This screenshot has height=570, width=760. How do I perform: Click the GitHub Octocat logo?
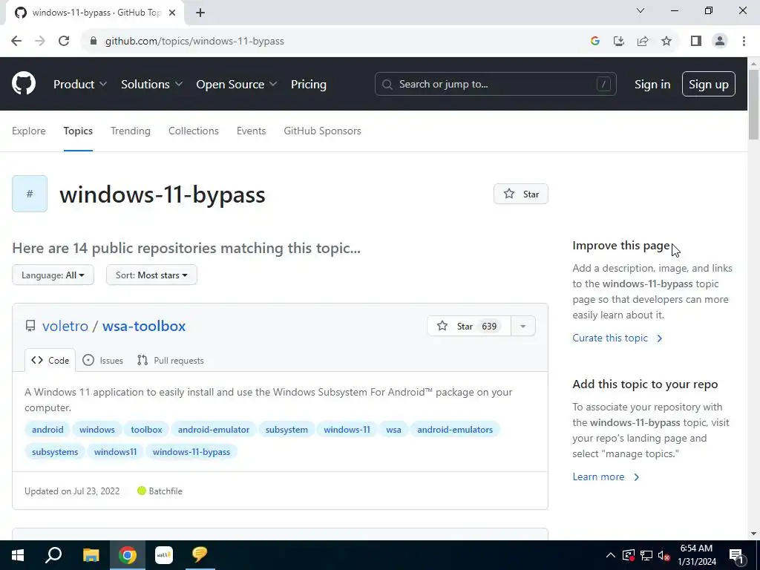(24, 84)
